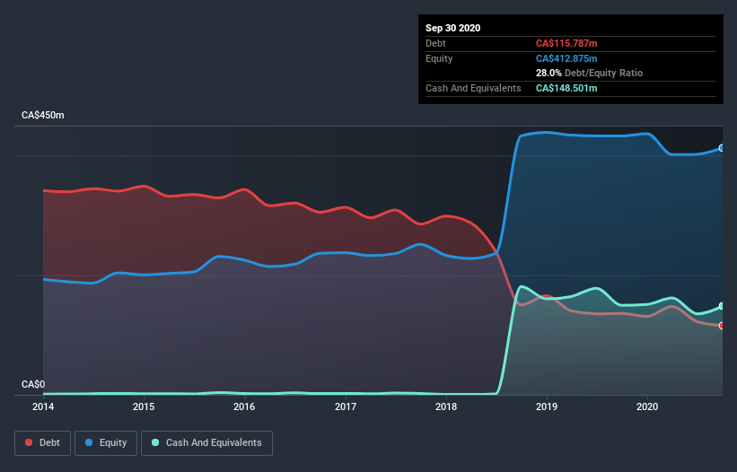Image resolution: width=737 pixels, height=472 pixels.
Task: Click the blue Equity legend dot
Action: tap(89, 442)
